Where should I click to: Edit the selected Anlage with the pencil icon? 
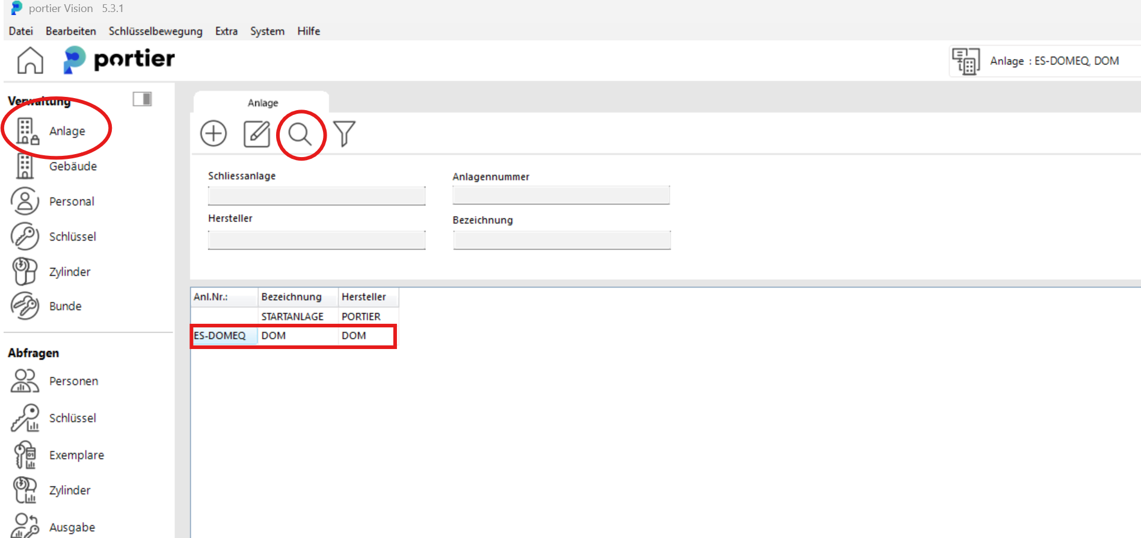[x=257, y=134]
